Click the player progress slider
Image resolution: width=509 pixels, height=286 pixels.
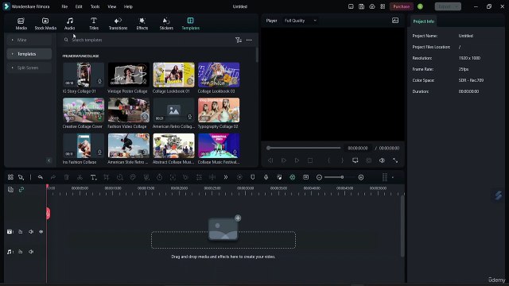pos(304,148)
